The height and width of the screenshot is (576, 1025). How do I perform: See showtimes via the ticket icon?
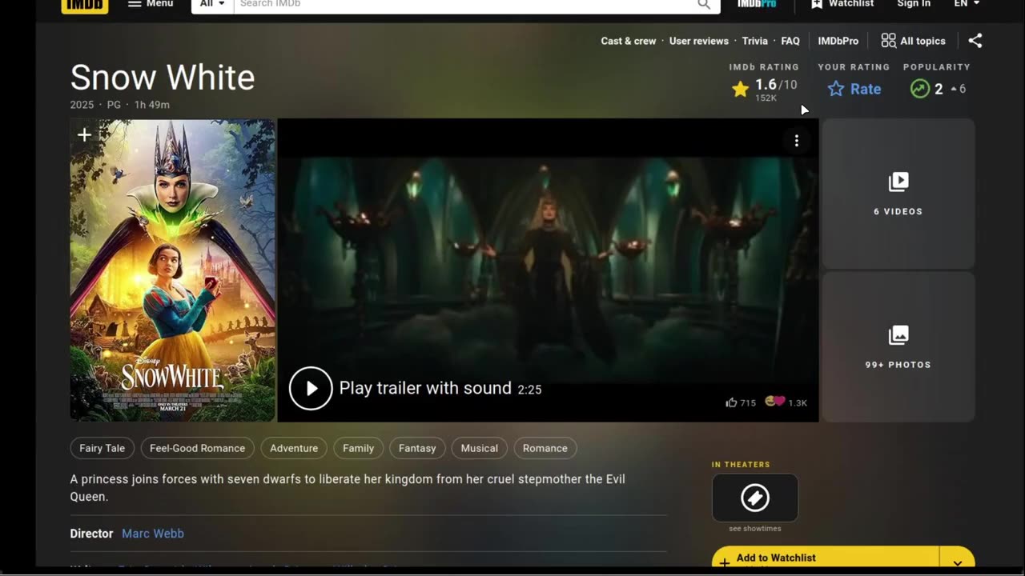pos(755,498)
